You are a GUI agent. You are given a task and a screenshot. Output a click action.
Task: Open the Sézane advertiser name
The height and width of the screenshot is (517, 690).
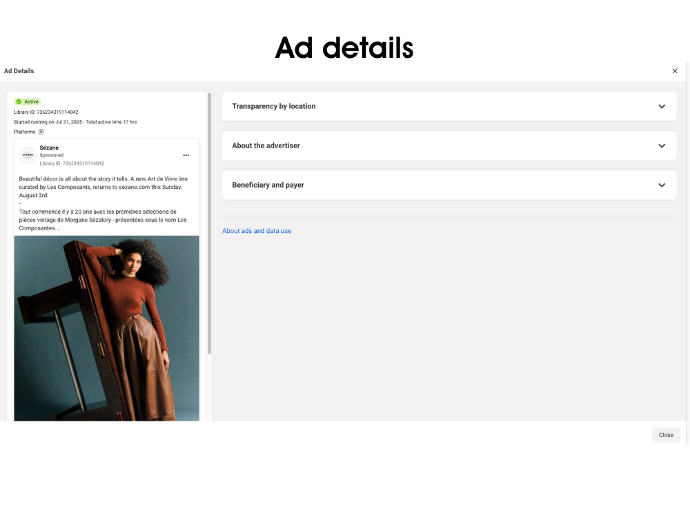(49, 148)
